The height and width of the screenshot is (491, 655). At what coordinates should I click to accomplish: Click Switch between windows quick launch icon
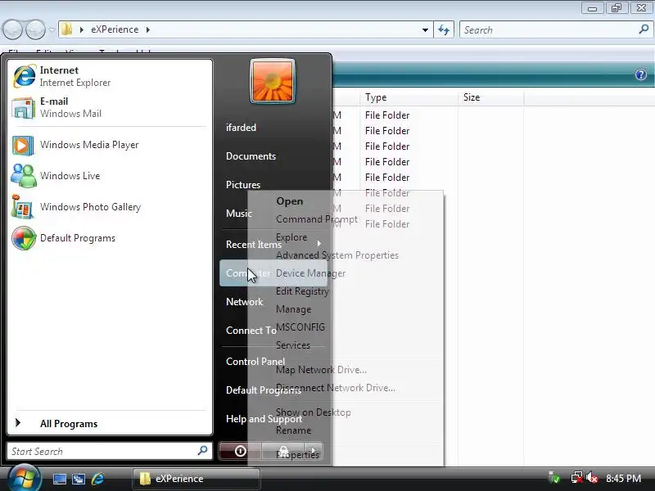[x=79, y=479]
